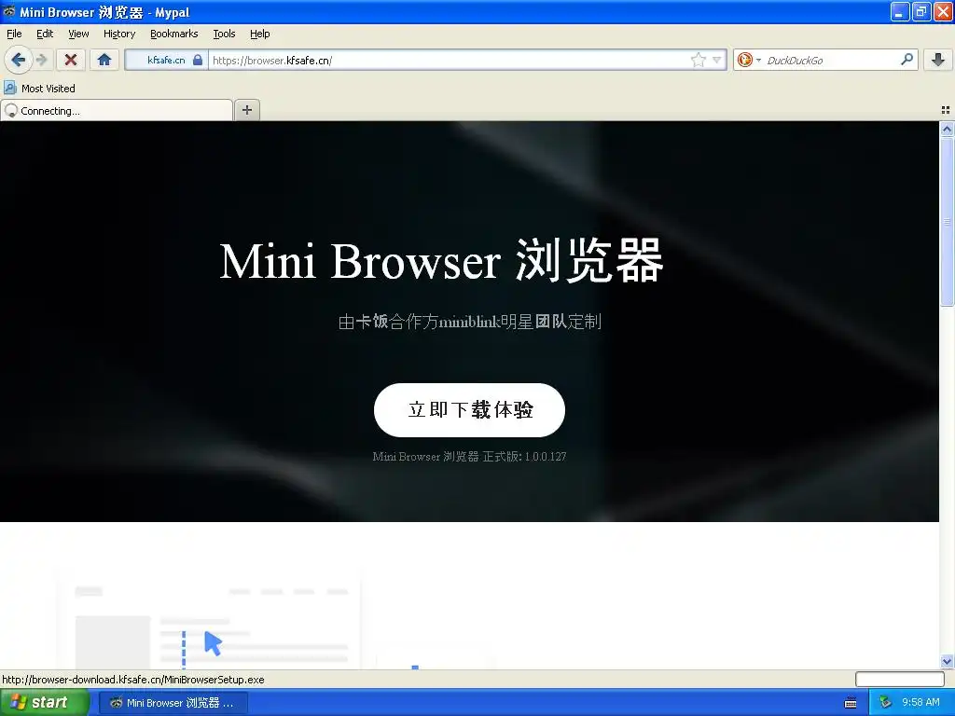Open the View menu

click(78, 34)
